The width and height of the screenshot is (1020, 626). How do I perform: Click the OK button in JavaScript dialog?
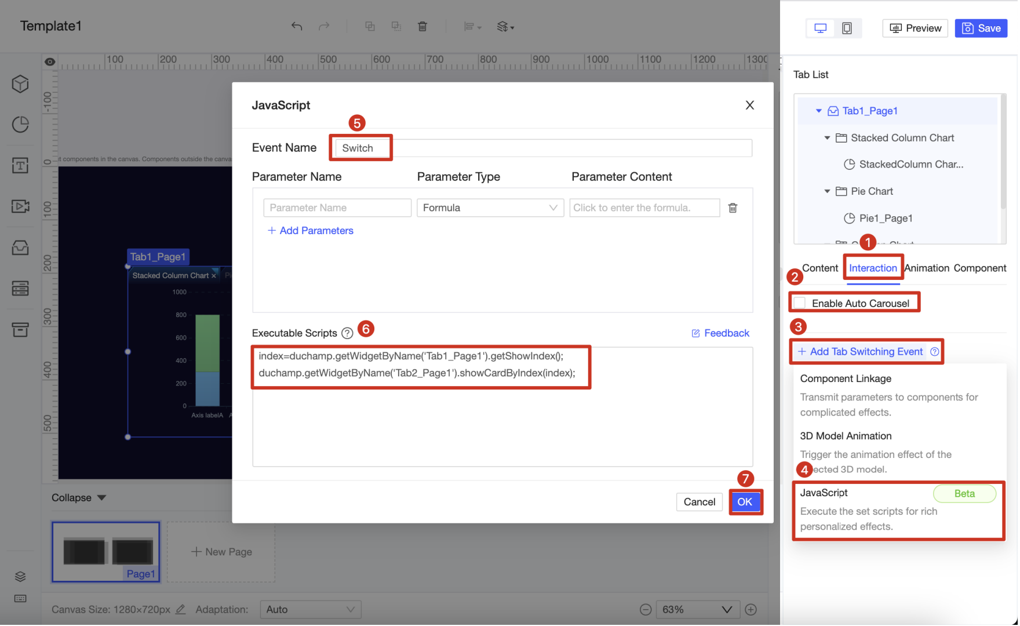pos(746,502)
